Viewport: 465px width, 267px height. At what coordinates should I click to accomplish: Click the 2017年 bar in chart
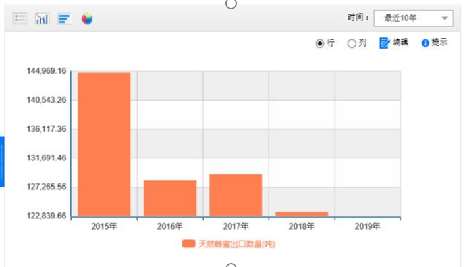(x=236, y=195)
